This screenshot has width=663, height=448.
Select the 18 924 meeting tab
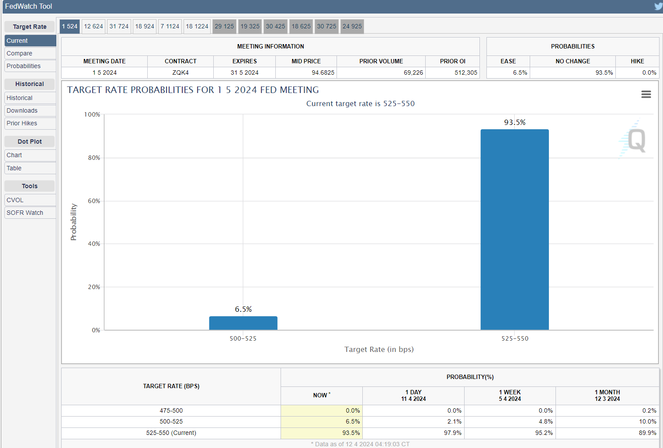145,26
